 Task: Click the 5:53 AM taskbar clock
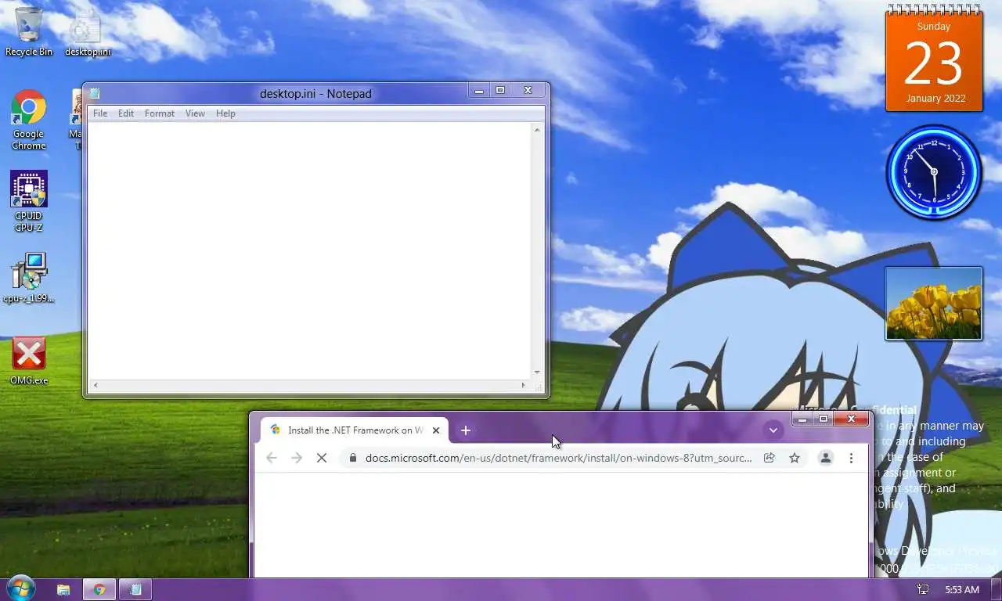[x=962, y=589]
